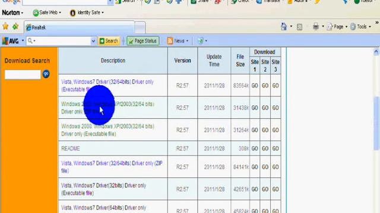Viewport: 380px width, 213px height.
Task: Select the Realtek browser tab
Action: point(80,28)
